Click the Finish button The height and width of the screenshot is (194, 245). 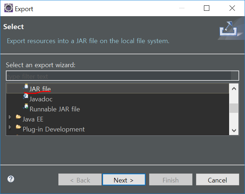coord(171,180)
